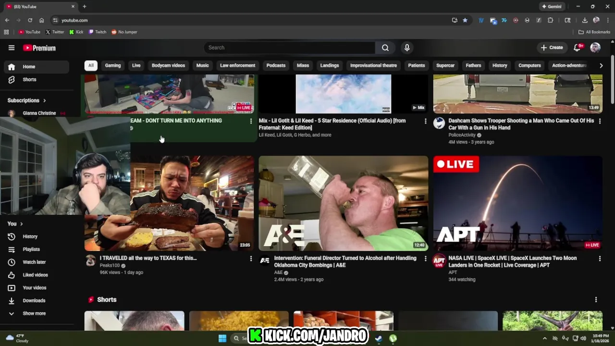The image size is (615, 346).
Task: Select the Supercar filter chip
Action: pyautogui.click(x=445, y=65)
